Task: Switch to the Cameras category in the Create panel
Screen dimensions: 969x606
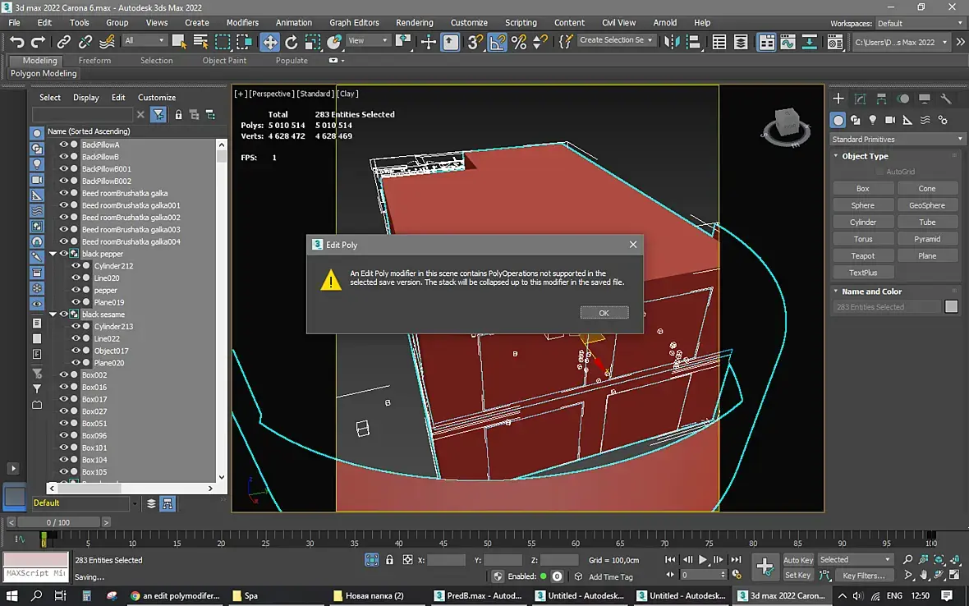Action: pos(890,120)
